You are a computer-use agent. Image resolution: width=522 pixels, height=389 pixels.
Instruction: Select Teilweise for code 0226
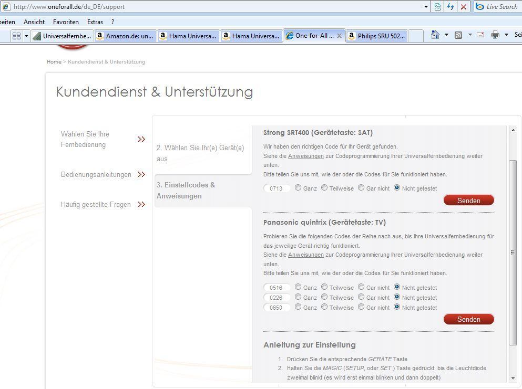point(324,297)
